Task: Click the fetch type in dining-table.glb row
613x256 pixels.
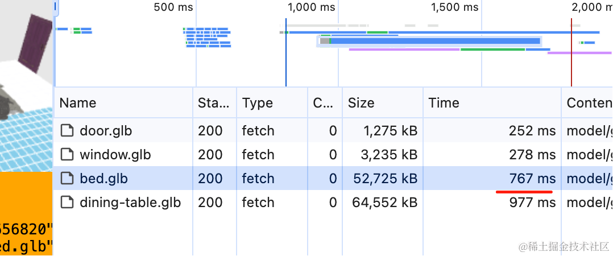Action: coord(258,203)
